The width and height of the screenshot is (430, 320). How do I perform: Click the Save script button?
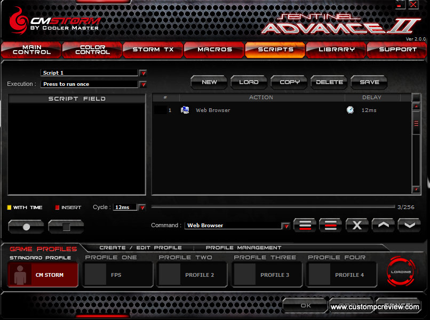(x=369, y=82)
